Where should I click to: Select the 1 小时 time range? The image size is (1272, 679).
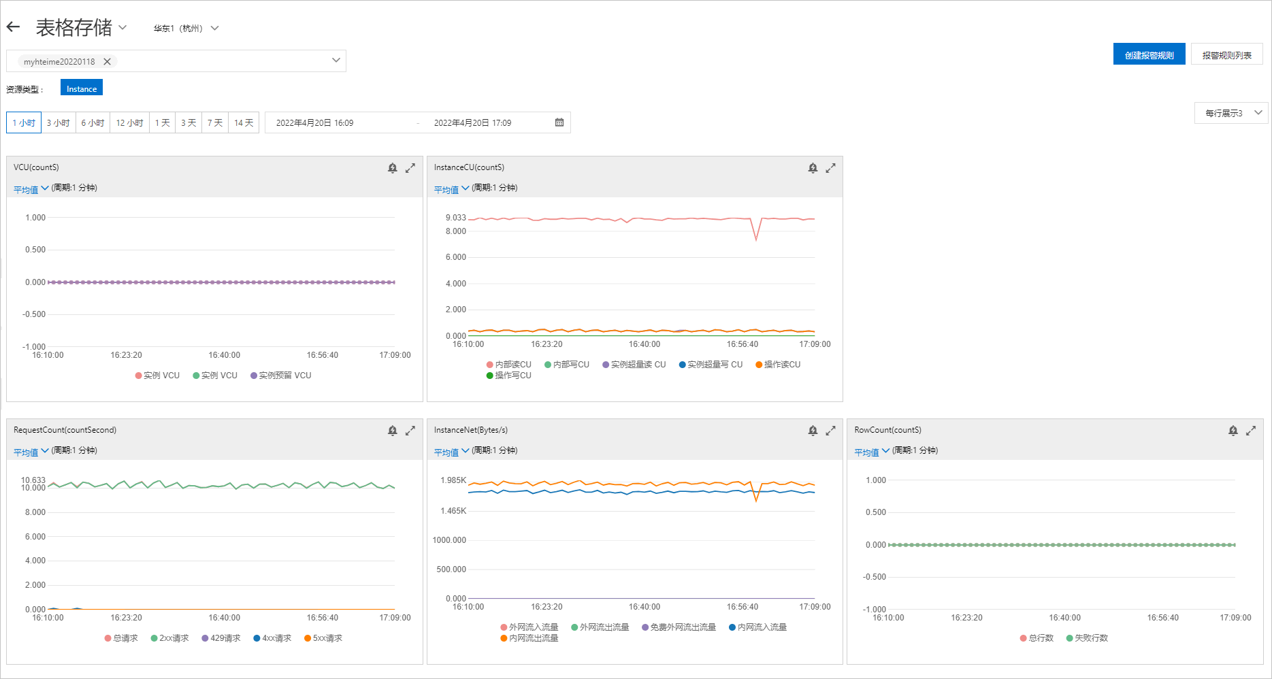pos(24,122)
